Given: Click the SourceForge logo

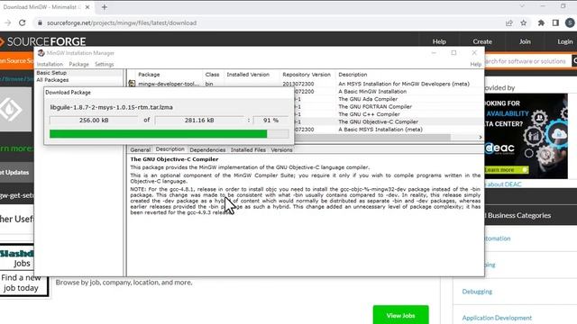Looking at the screenshot, I should [x=43, y=41].
